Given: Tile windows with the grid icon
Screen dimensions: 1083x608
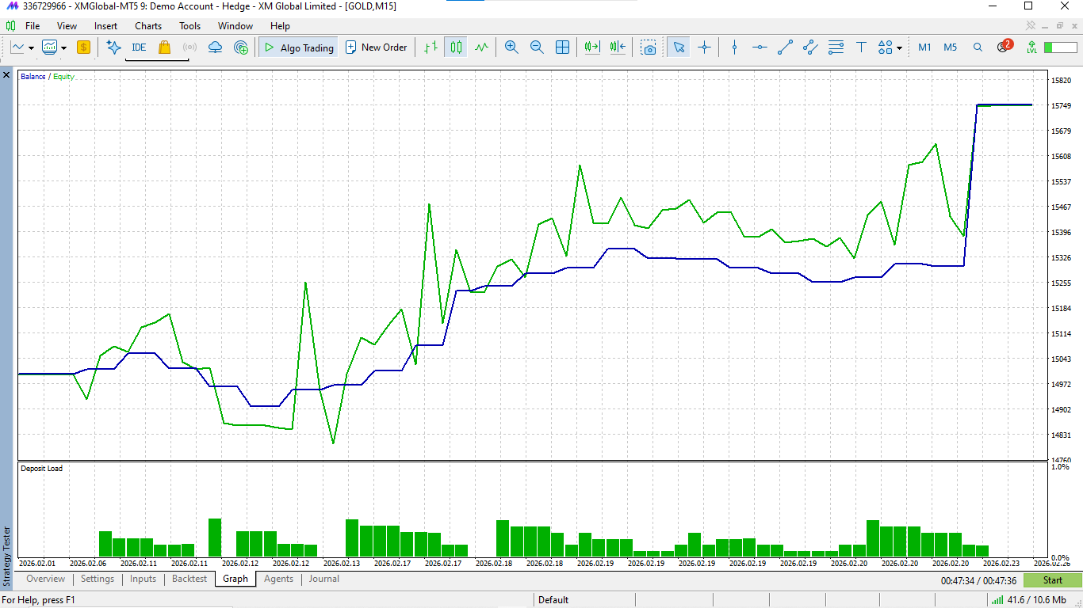Looking at the screenshot, I should click(x=562, y=47).
